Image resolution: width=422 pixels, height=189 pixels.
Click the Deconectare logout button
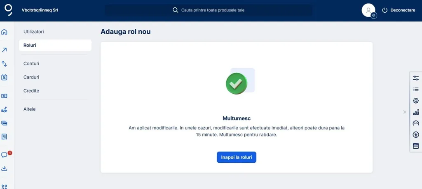click(399, 10)
